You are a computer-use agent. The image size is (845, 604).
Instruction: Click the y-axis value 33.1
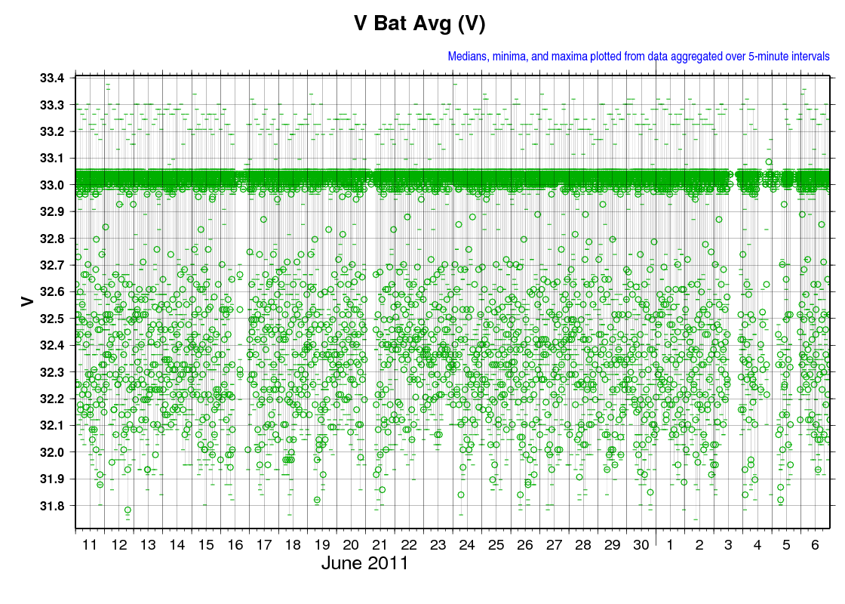click(x=52, y=159)
